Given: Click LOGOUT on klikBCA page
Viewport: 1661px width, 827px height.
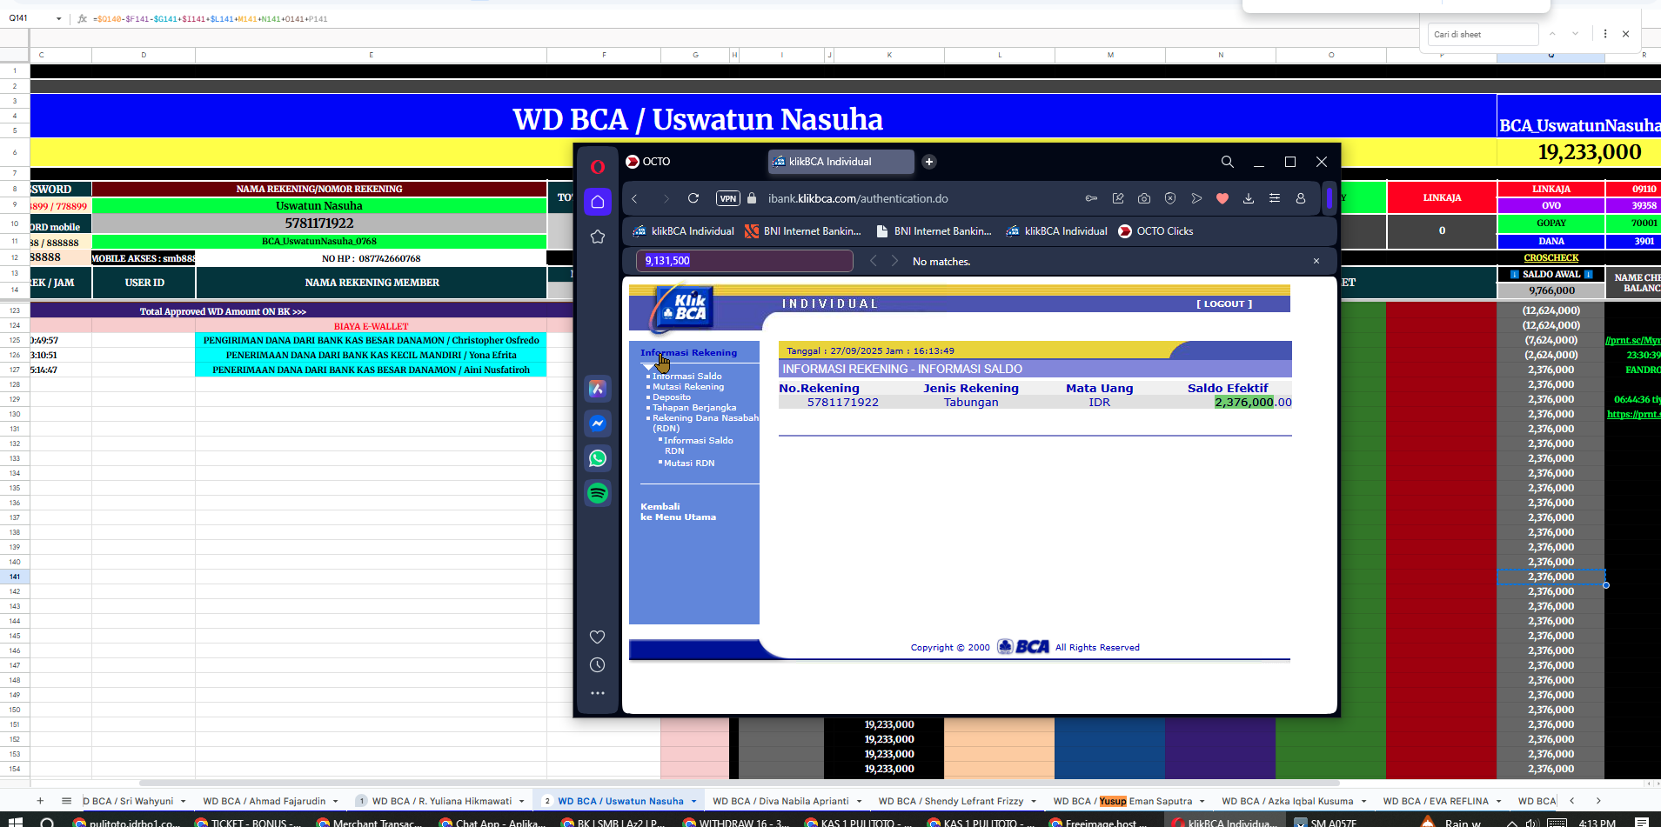Looking at the screenshot, I should 1224,304.
